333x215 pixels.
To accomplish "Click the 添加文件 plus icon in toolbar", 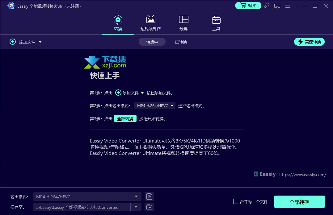I will point(13,42).
